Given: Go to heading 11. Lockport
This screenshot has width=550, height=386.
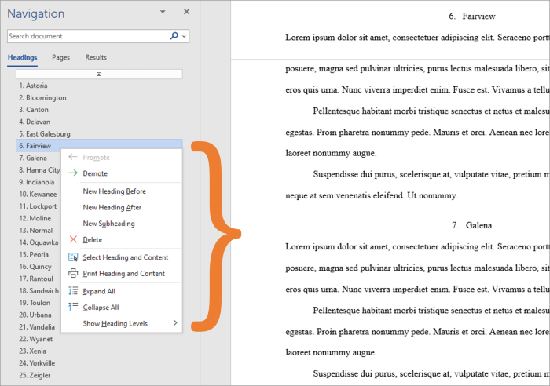Looking at the screenshot, I should click(38, 206).
